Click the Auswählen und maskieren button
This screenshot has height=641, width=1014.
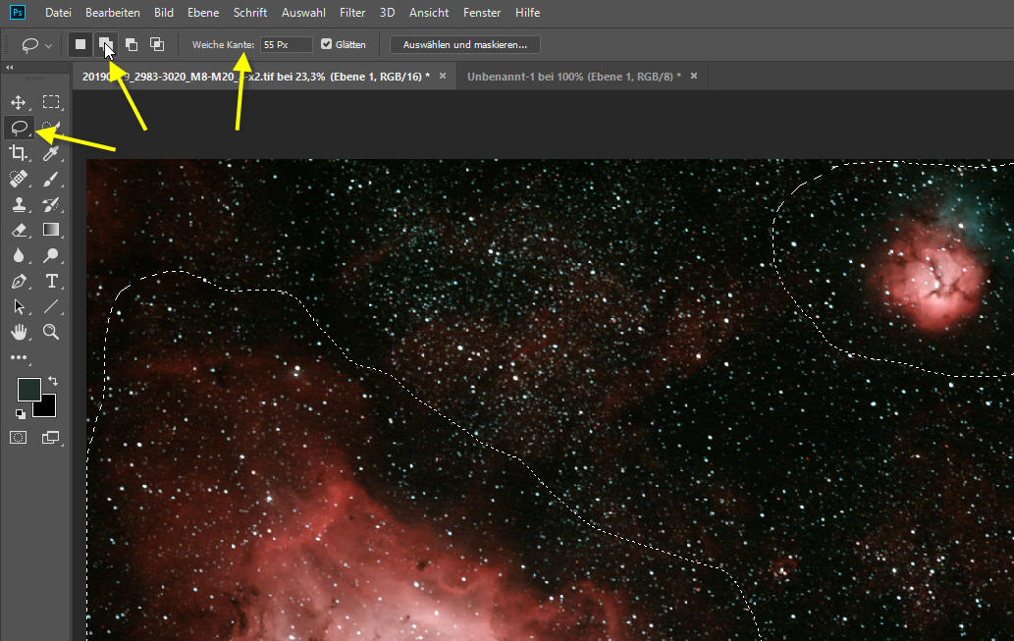point(464,44)
